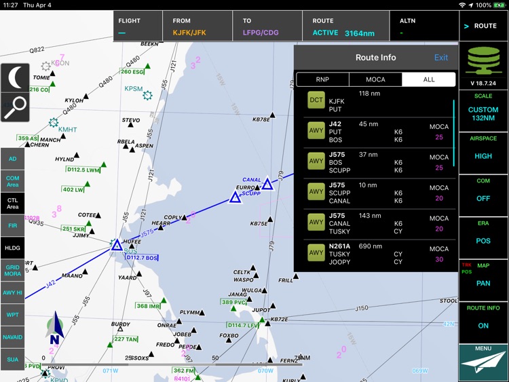Screen dimensions: 509x382
Task: Toggle night mode moon icon
Action: [x=15, y=78]
